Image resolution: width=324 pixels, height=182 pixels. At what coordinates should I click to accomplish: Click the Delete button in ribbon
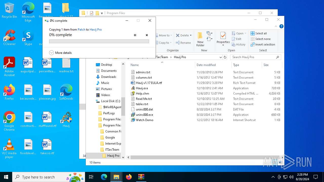182,35
